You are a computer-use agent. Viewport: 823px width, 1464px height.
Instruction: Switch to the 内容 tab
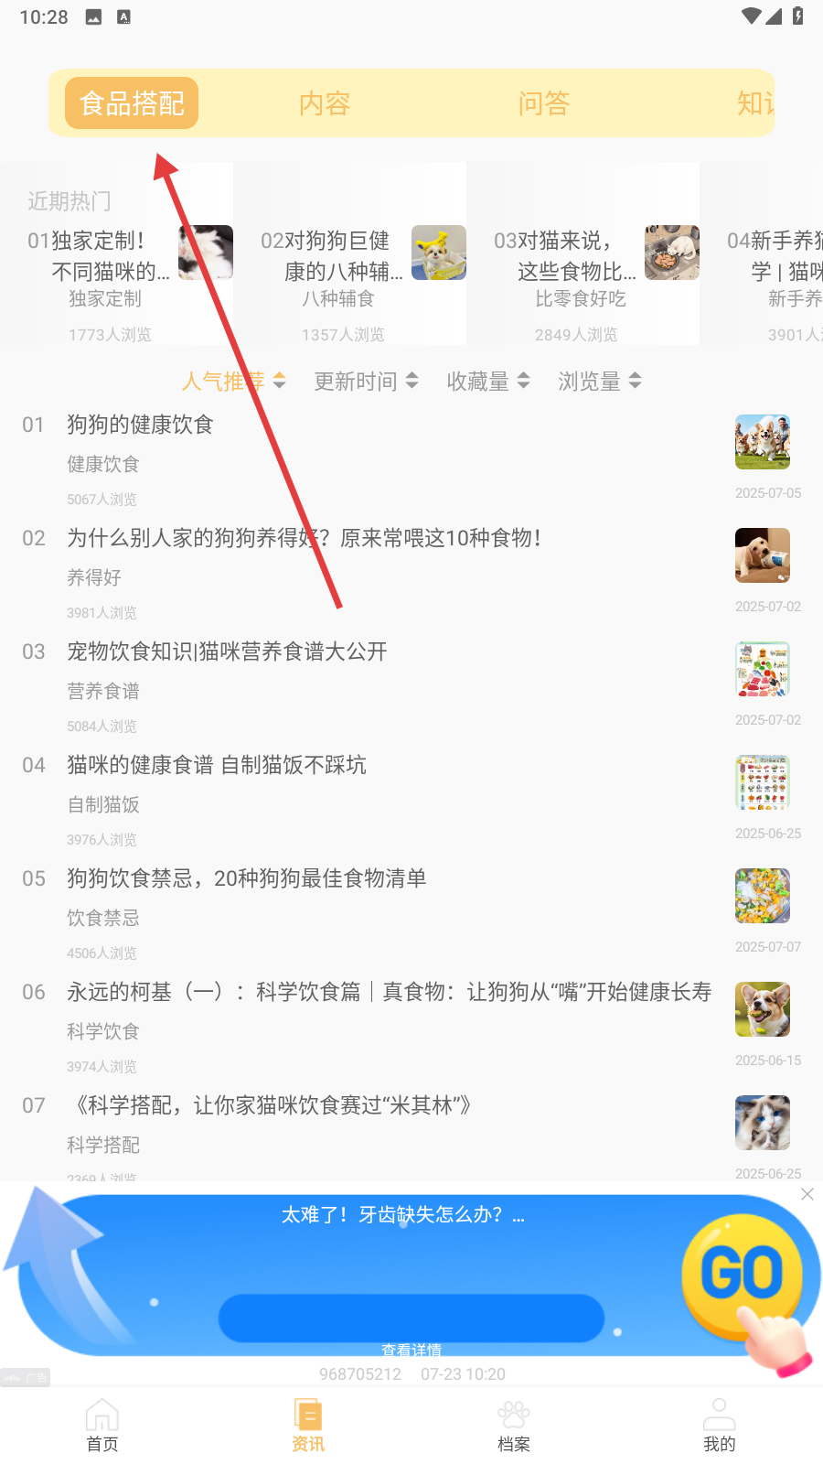325,103
